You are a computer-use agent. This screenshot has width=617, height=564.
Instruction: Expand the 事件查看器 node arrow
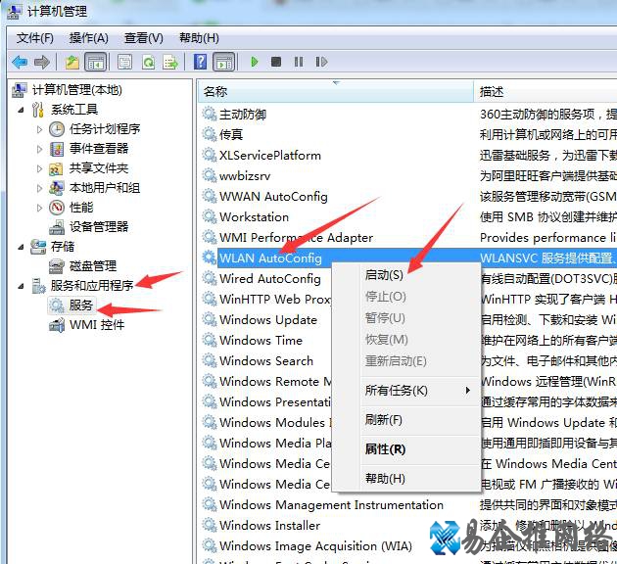coord(39,149)
